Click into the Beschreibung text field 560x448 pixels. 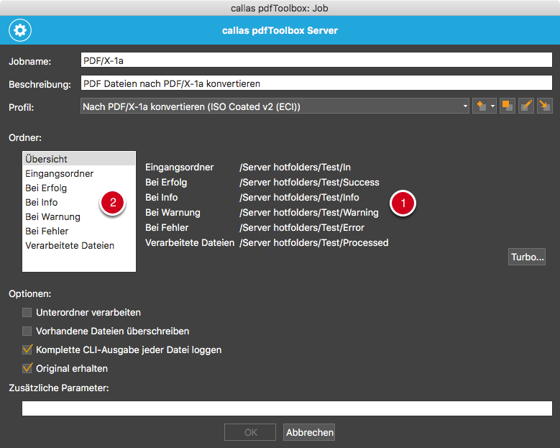[x=316, y=83]
